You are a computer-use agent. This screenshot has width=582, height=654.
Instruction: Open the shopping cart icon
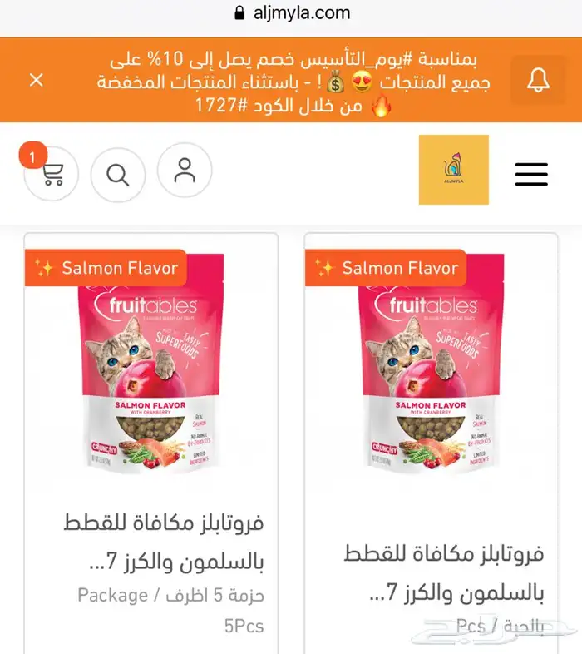pyautogui.click(x=52, y=174)
